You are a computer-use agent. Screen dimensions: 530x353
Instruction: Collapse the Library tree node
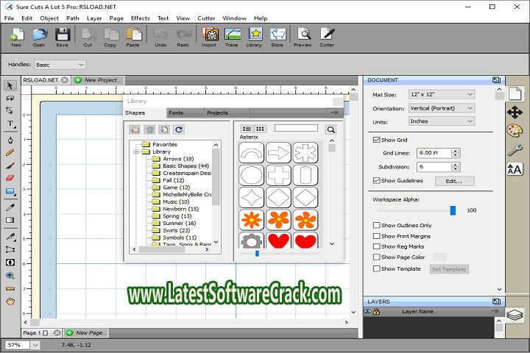click(x=136, y=152)
